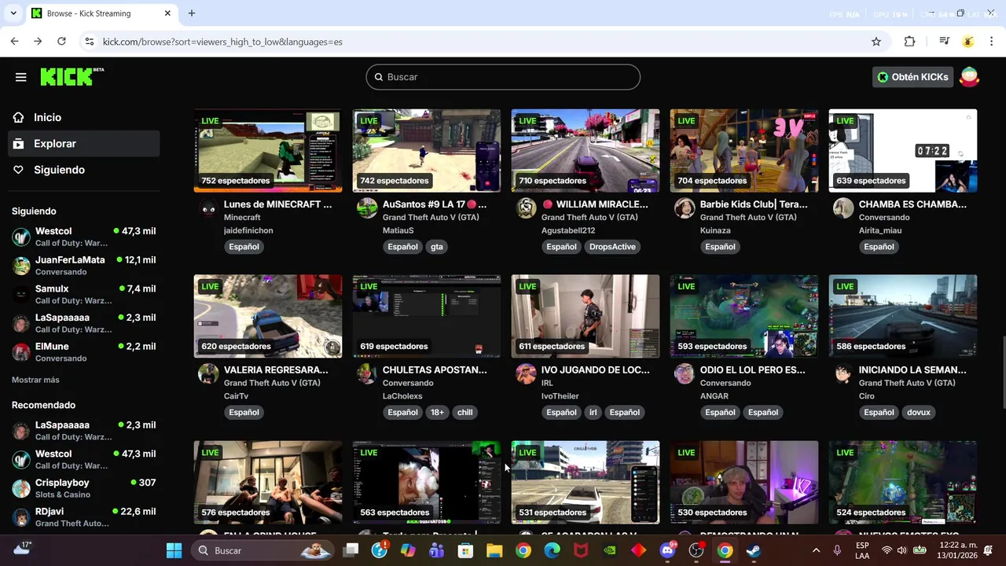The width and height of the screenshot is (1006, 566).
Task: Bookmark this page with the star
Action: point(876,42)
